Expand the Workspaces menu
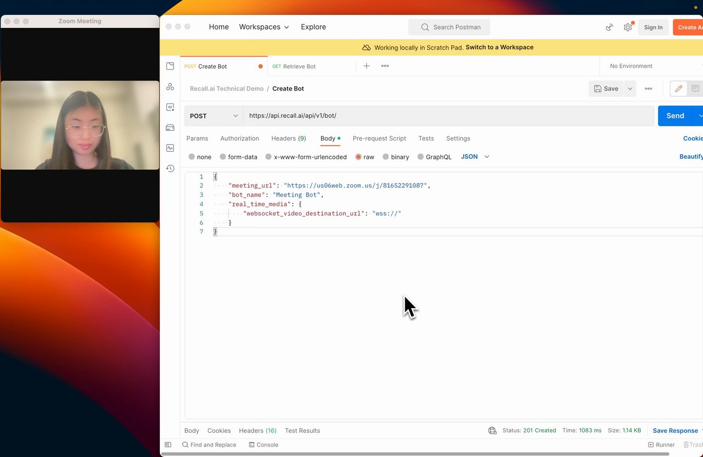The height and width of the screenshot is (457, 703). click(264, 27)
